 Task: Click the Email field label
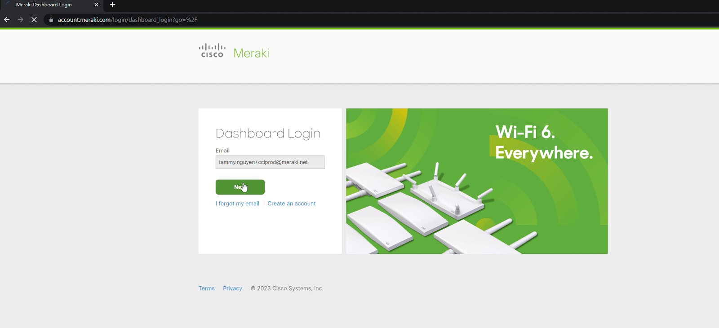click(x=222, y=151)
